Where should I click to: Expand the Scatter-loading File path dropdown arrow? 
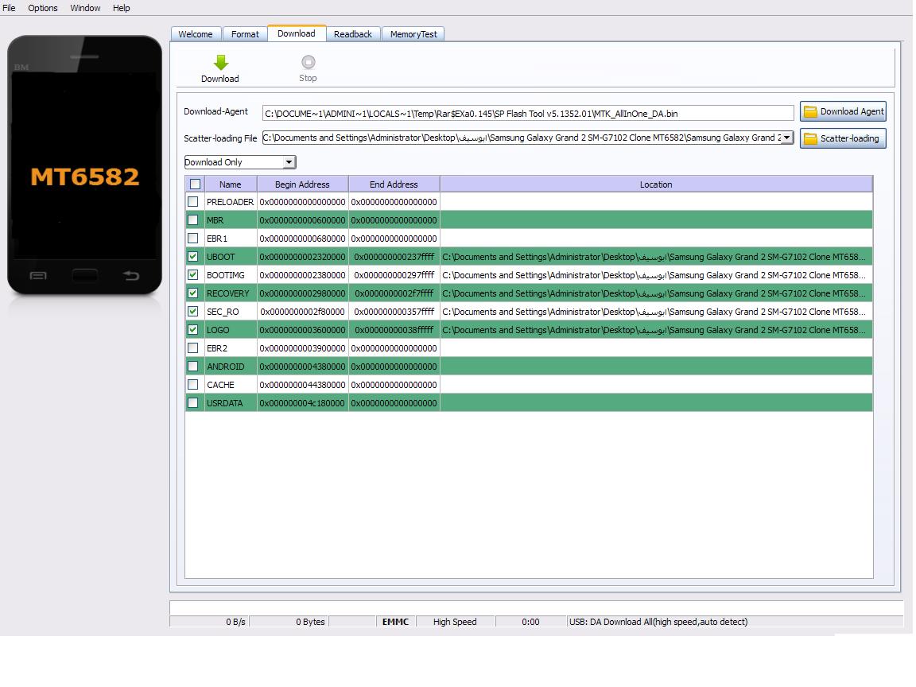(x=787, y=138)
